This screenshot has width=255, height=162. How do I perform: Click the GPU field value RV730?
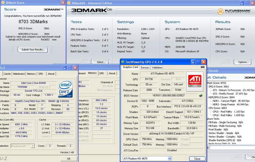tap(149, 79)
